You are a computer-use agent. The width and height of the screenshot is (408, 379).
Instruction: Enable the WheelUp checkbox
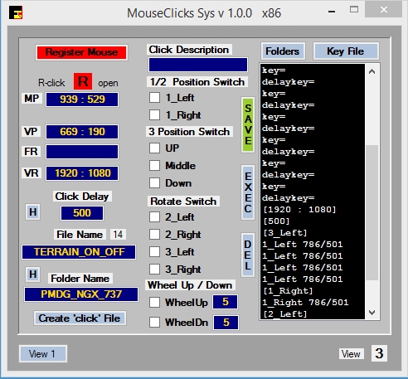pyautogui.click(x=154, y=302)
